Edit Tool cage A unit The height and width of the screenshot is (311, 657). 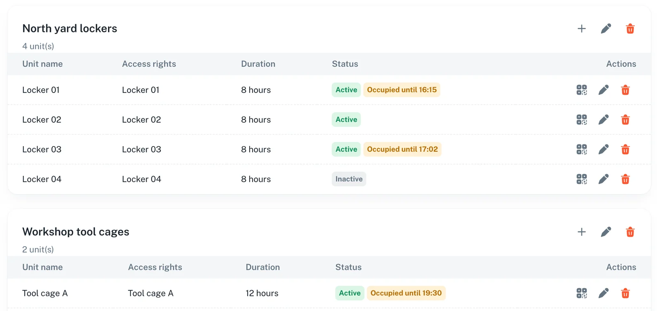point(603,293)
